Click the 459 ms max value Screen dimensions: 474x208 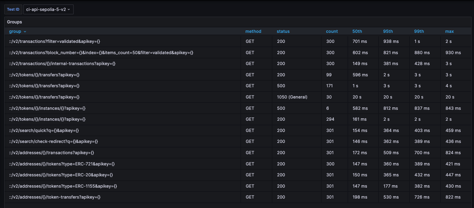coord(453,130)
